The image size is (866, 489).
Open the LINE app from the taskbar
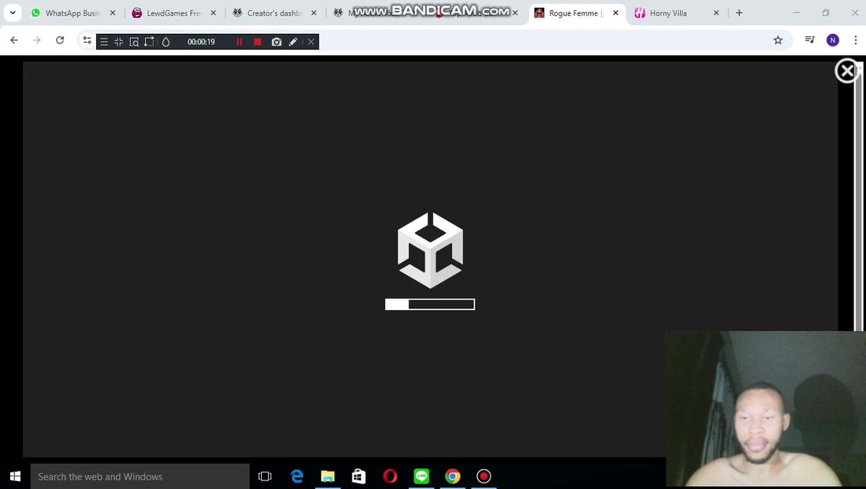(421, 476)
